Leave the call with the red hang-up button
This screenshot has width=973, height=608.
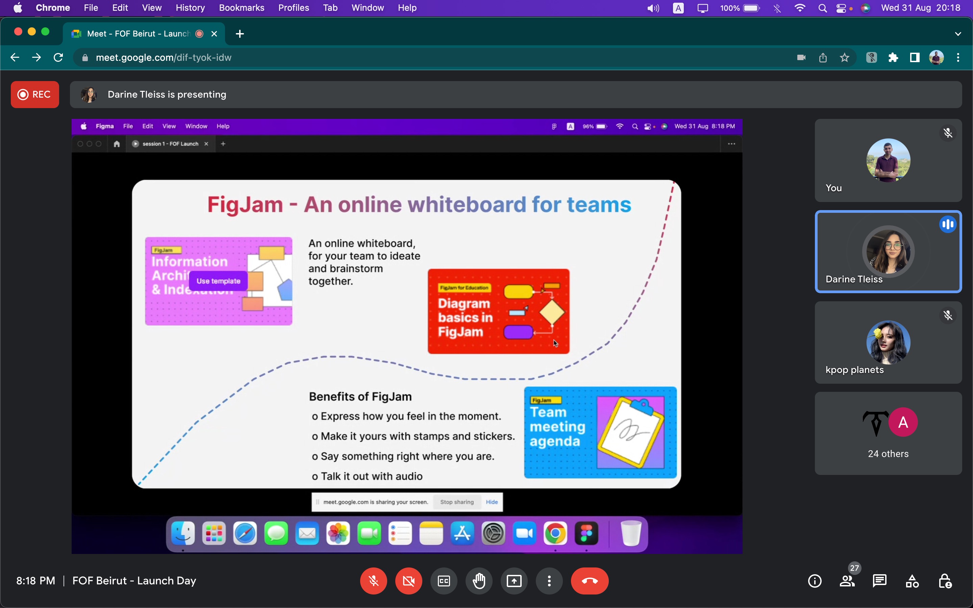coord(590,581)
